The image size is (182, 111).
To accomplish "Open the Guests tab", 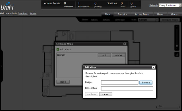I will tap(175, 14).
